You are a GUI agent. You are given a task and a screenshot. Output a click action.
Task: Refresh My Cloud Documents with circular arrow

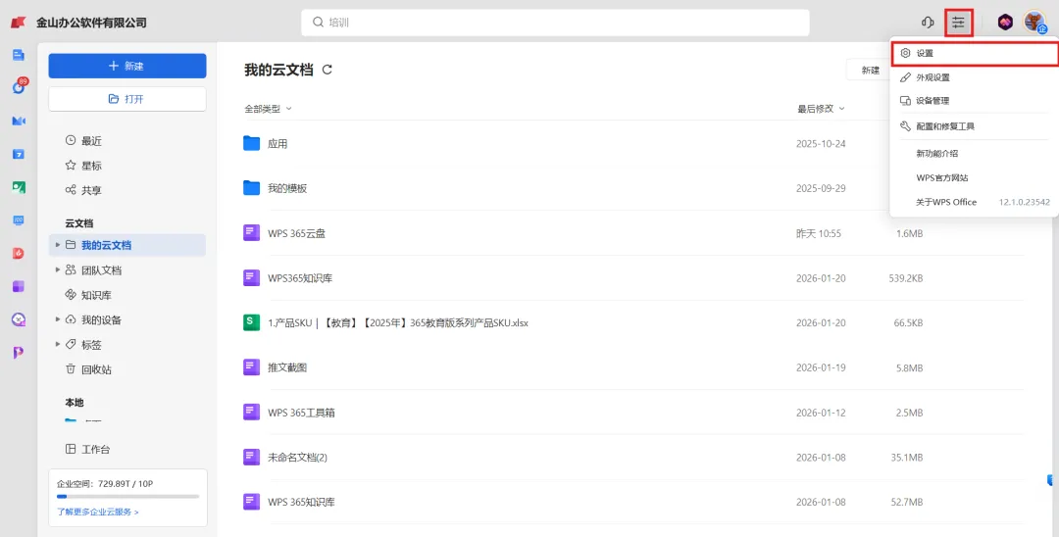(327, 70)
